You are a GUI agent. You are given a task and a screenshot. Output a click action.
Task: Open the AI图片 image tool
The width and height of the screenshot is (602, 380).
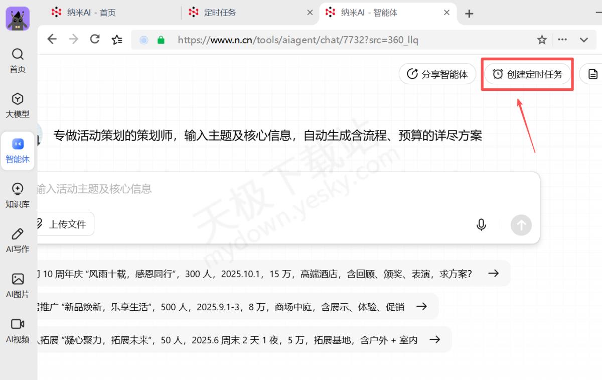click(18, 286)
